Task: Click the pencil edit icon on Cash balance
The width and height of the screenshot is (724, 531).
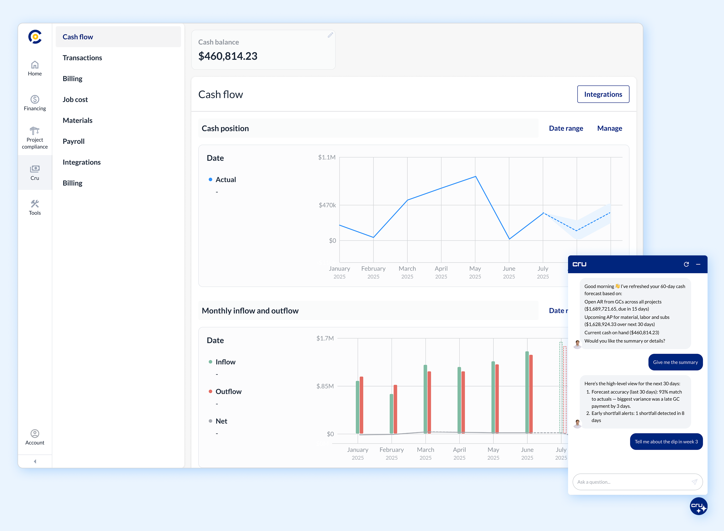Action: 330,35
